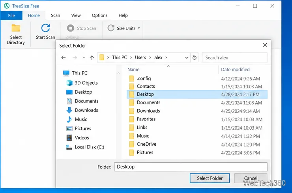Click the folder icon in address bar
Screen dimensions: 292x193
click(x=102, y=58)
